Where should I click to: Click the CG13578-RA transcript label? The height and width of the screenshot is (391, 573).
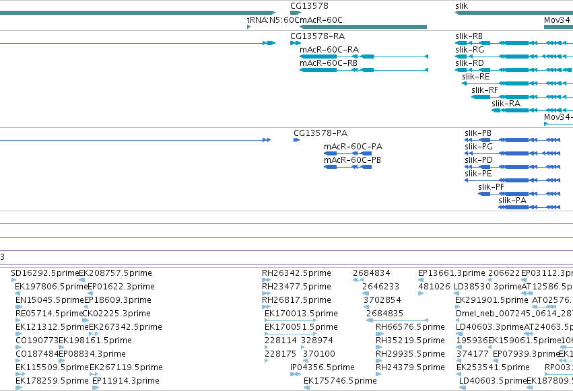(317, 36)
